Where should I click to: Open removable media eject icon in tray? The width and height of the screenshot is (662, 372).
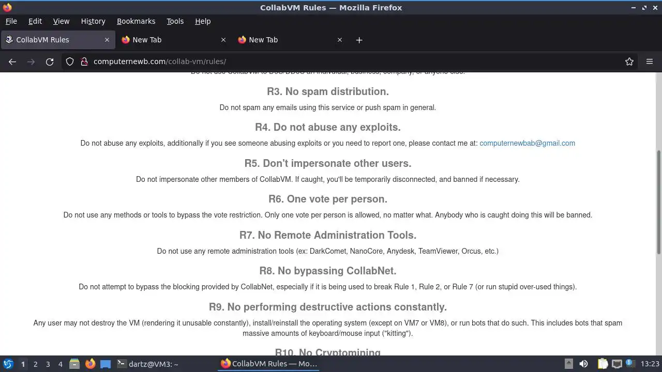[568, 364]
